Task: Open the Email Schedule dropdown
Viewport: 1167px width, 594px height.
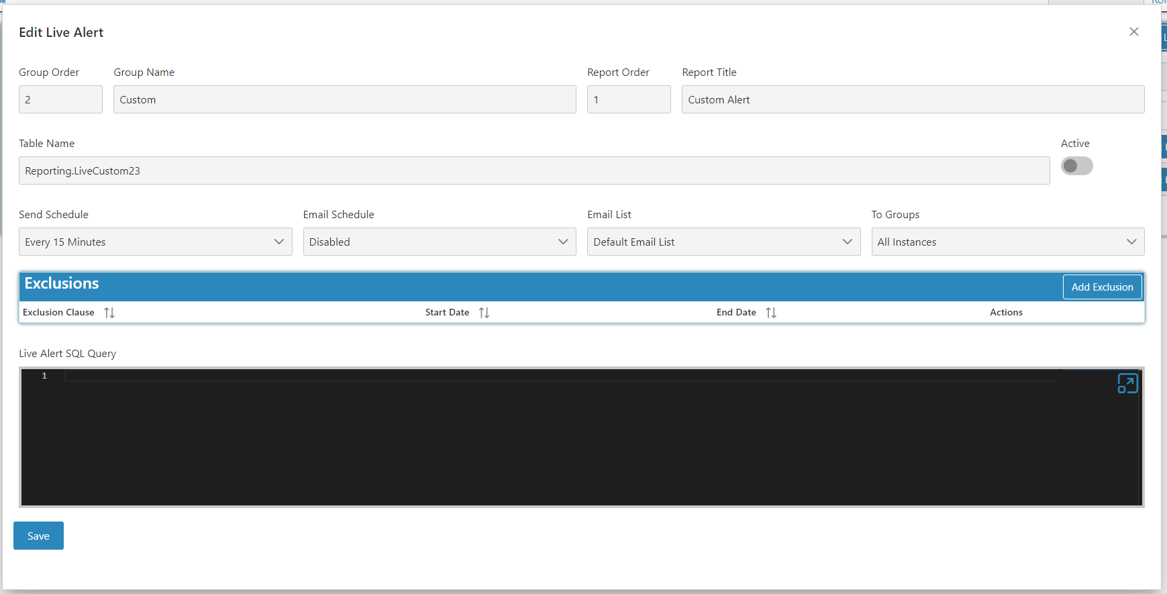Action: pyautogui.click(x=440, y=242)
